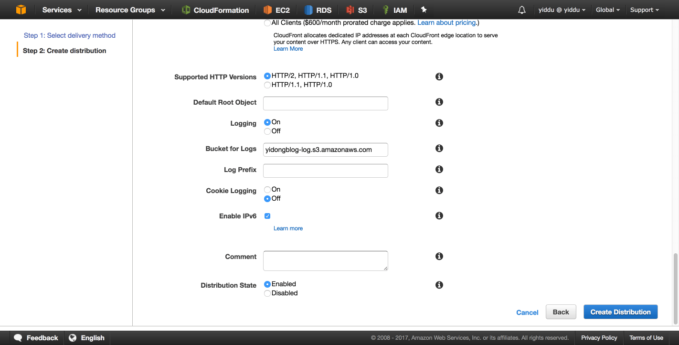The height and width of the screenshot is (345, 679).
Task: Open the notifications bell
Action: (522, 10)
